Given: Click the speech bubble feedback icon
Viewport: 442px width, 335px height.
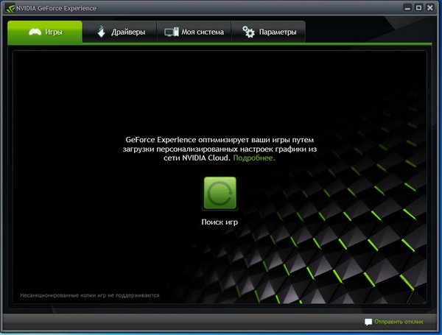Looking at the screenshot, I should pyautogui.click(x=368, y=322).
